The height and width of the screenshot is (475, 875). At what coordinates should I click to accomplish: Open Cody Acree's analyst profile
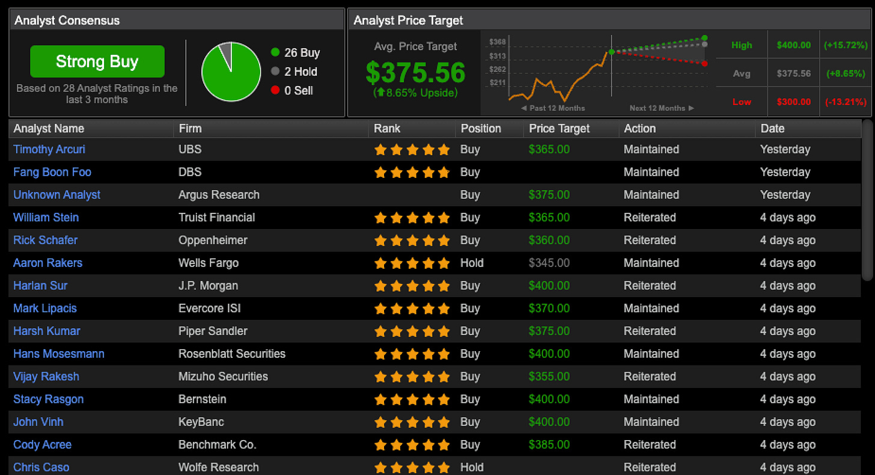[x=42, y=445]
